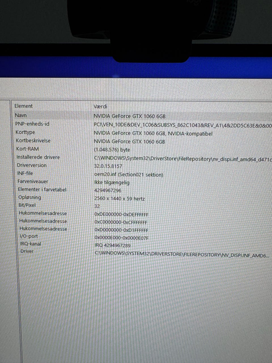
Task: Select the Kort-RAM row label
Action: click(x=27, y=149)
